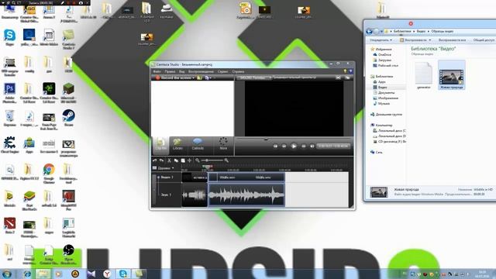This screenshot has width=496, height=279.
Task: Select Pictures library in Explorer pane
Action: click(386, 98)
